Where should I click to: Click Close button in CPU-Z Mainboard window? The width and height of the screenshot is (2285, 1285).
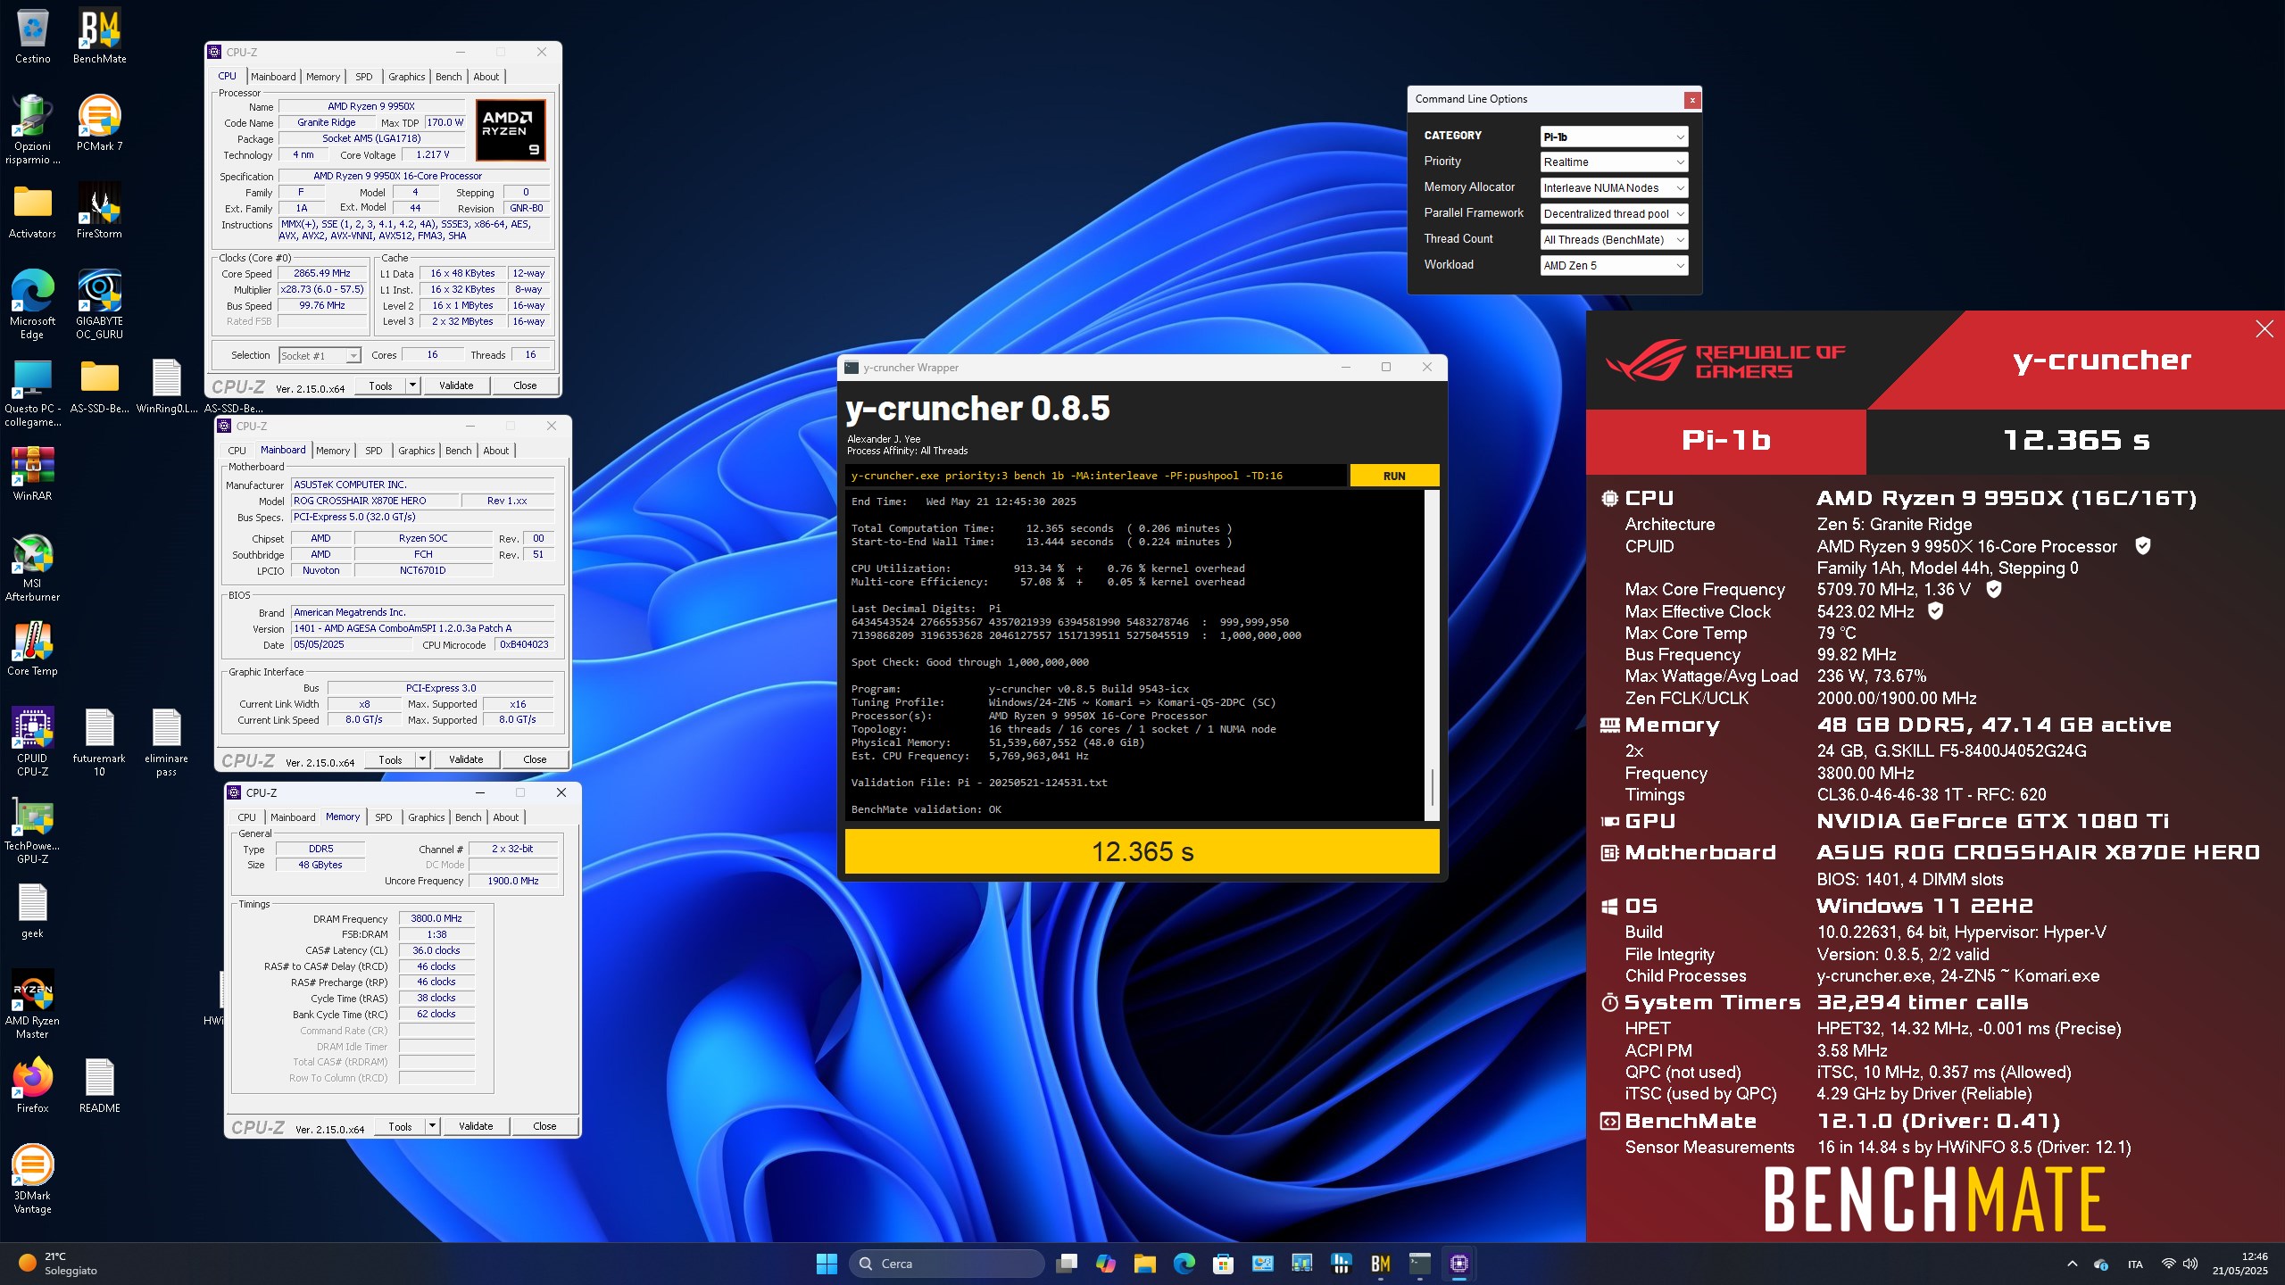tap(535, 759)
